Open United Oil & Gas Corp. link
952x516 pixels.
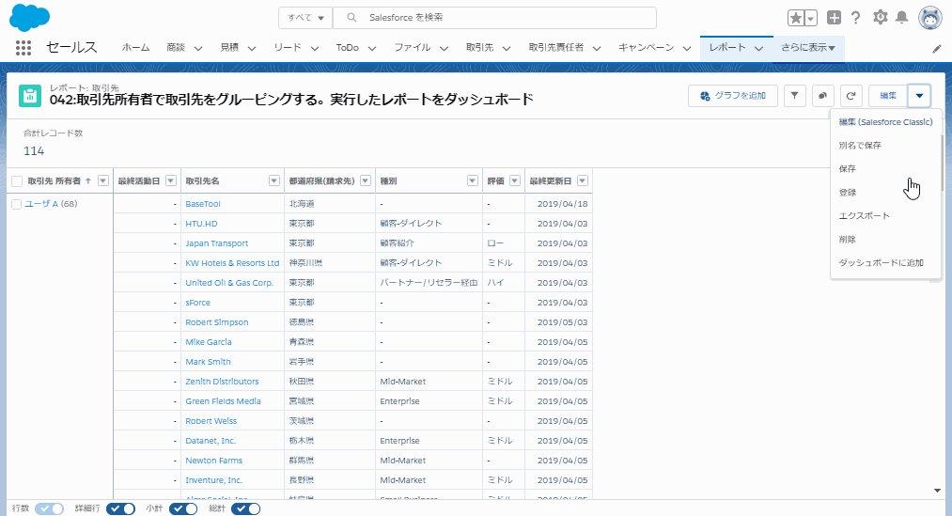click(229, 283)
